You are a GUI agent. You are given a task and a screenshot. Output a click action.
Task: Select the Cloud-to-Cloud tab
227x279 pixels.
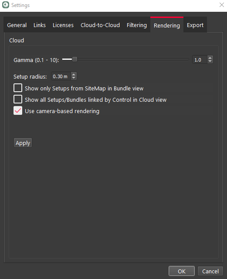100,25
